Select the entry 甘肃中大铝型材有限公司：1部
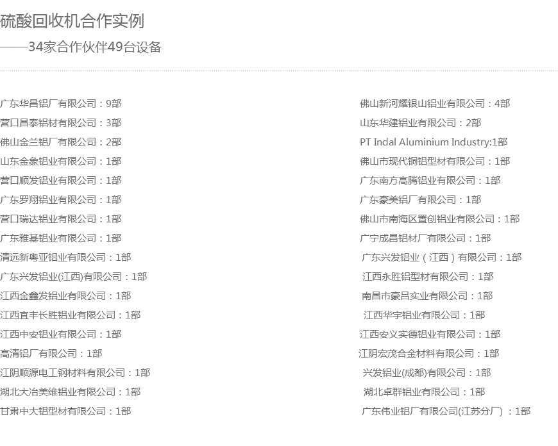558x446 pixels. coord(65,411)
